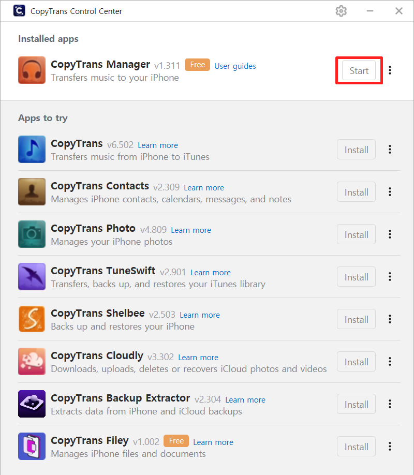The image size is (414, 475).
Task: Click 'Transfers music to your iPhone' description
Action: pos(115,78)
